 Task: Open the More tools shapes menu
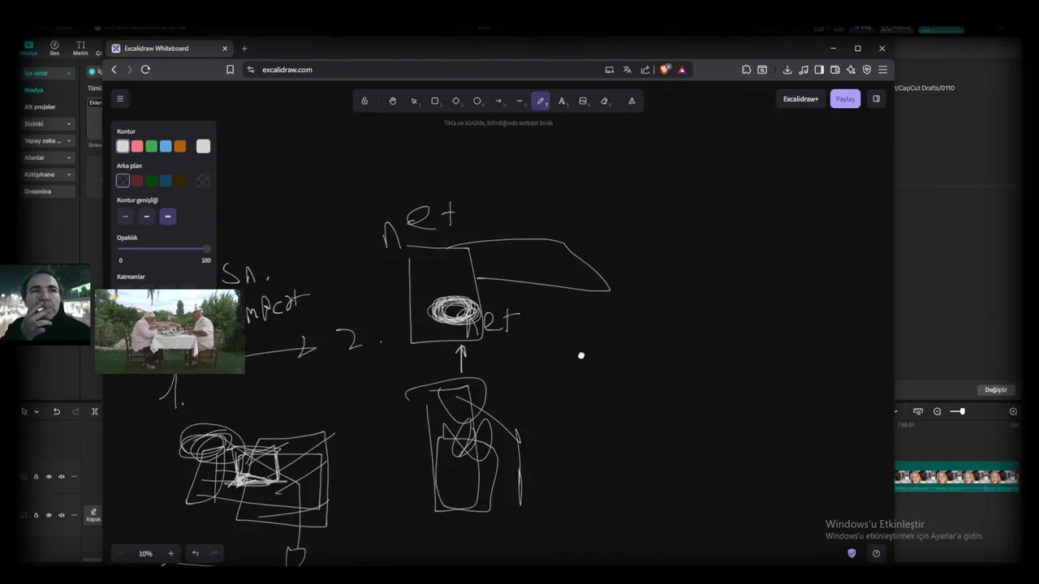632,101
